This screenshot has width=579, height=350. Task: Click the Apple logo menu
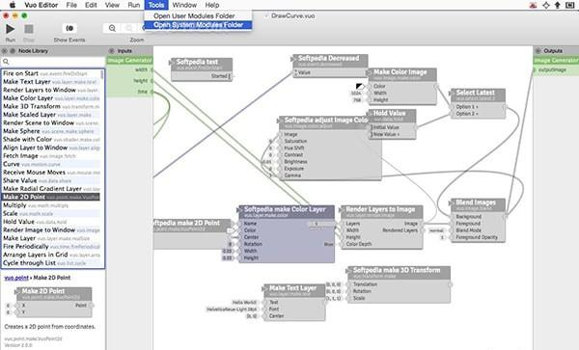pyautogui.click(x=13, y=5)
